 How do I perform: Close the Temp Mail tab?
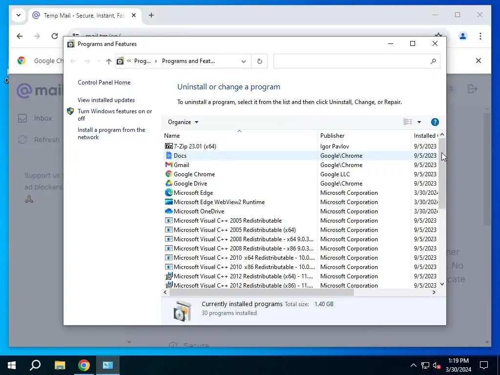[134, 15]
